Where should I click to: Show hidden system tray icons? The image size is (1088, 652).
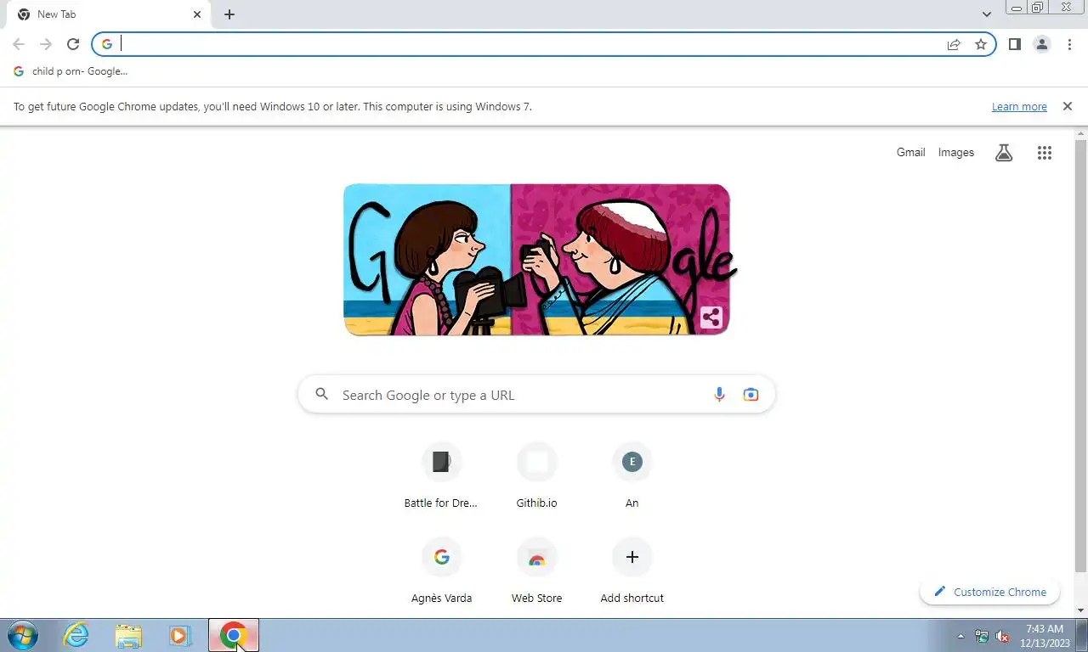[961, 636]
